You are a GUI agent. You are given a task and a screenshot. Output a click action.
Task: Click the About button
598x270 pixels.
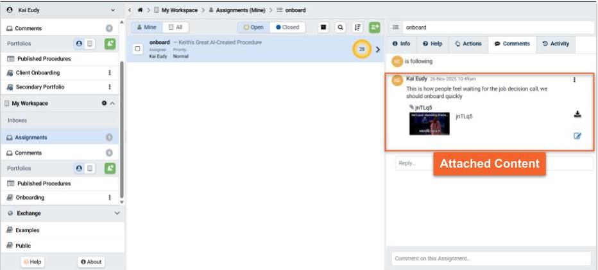pyautogui.click(x=91, y=262)
